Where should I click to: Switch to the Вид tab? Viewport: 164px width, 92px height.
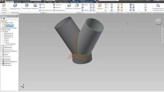(45, 2)
